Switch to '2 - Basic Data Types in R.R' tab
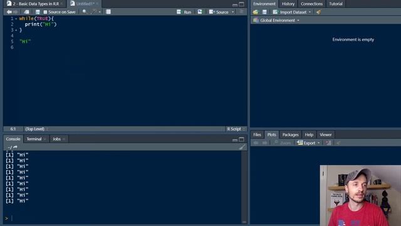The height and width of the screenshot is (226, 401). 36,4
